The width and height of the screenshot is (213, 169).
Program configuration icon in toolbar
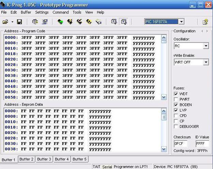coord(79,22)
